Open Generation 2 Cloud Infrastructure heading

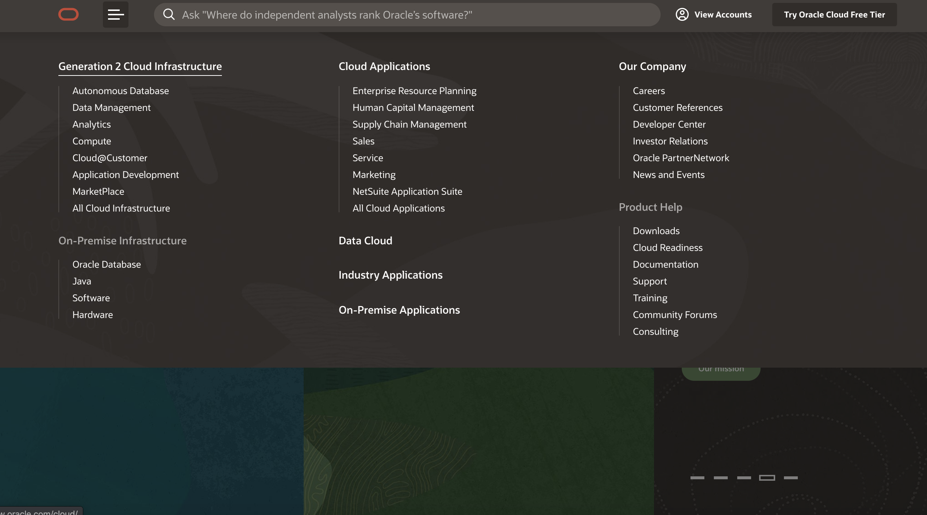click(140, 66)
